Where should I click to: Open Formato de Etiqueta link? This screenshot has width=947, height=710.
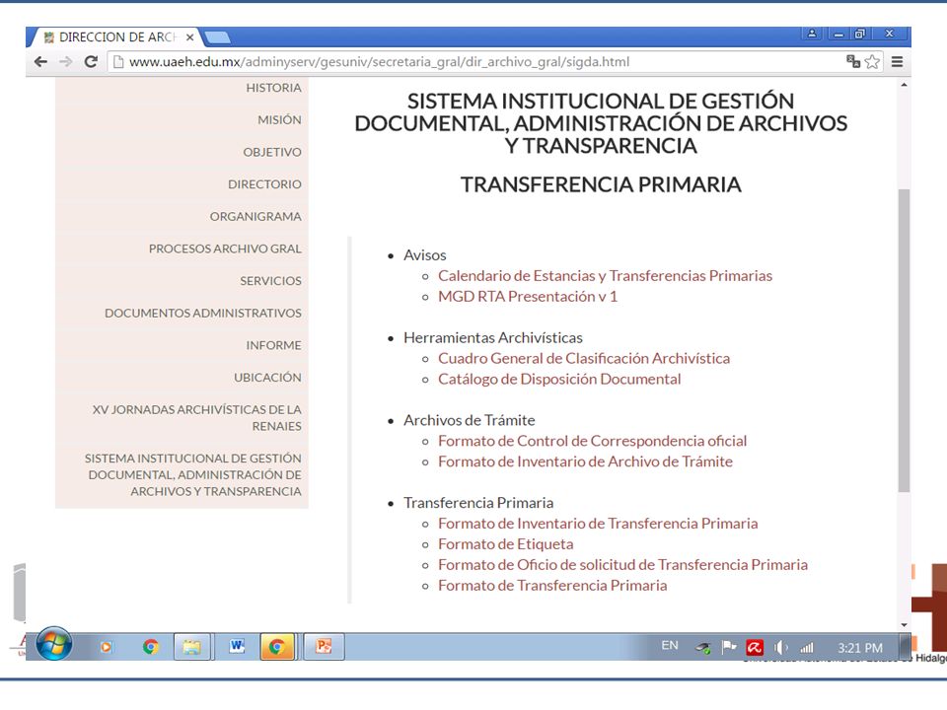pos(505,544)
